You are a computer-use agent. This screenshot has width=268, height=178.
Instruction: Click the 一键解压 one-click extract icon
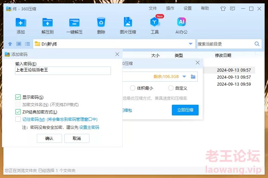[x=74, y=22]
